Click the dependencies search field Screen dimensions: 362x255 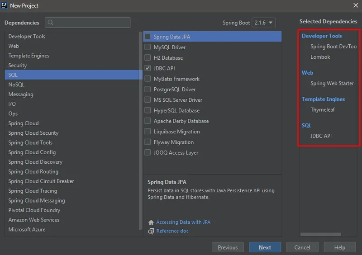pos(88,23)
